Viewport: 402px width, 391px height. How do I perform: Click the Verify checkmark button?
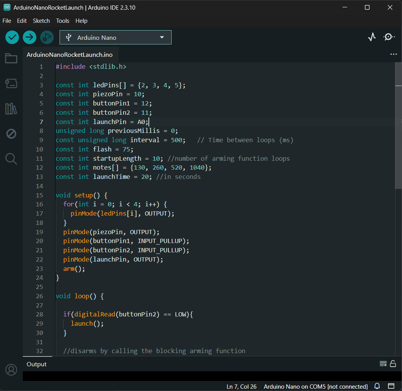tap(12, 37)
